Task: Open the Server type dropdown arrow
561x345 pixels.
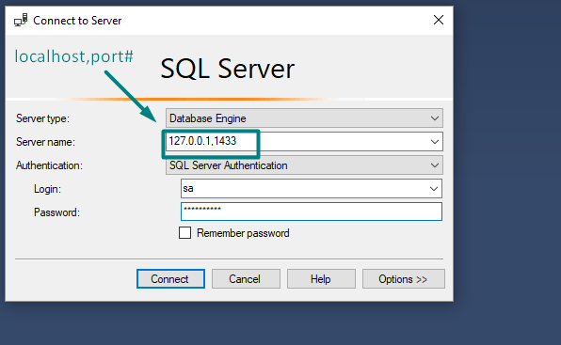Action: coord(435,118)
